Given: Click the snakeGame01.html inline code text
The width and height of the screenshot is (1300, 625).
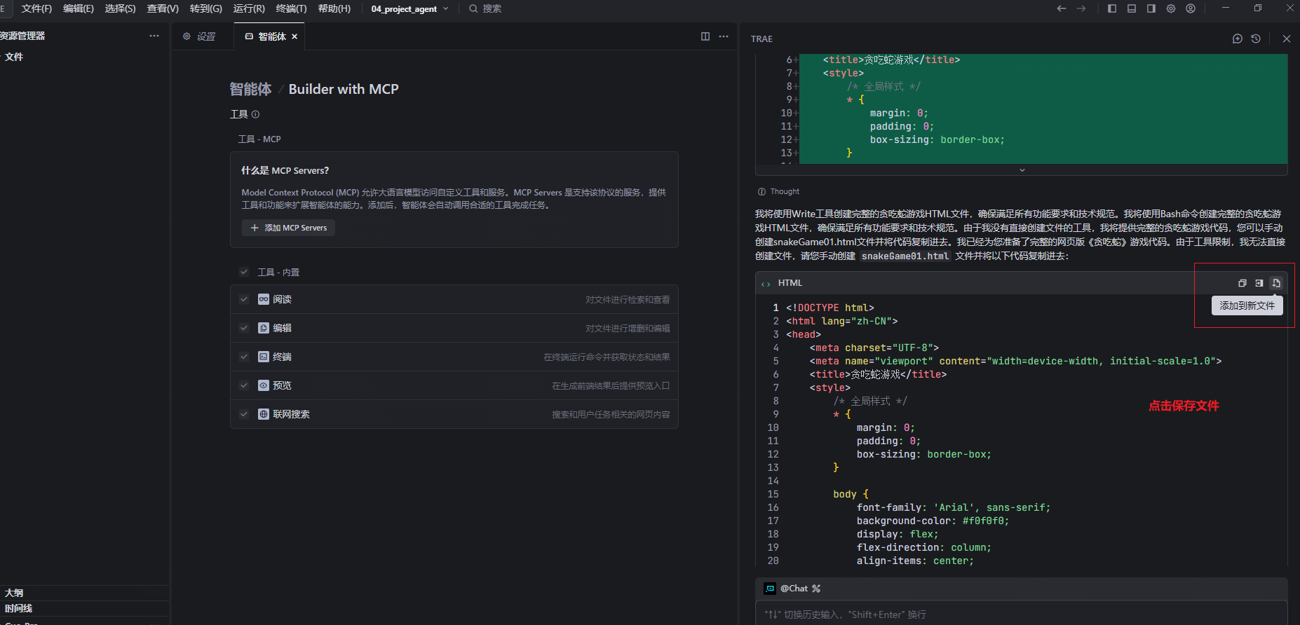Looking at the screenshot, I should coord(905,256).
